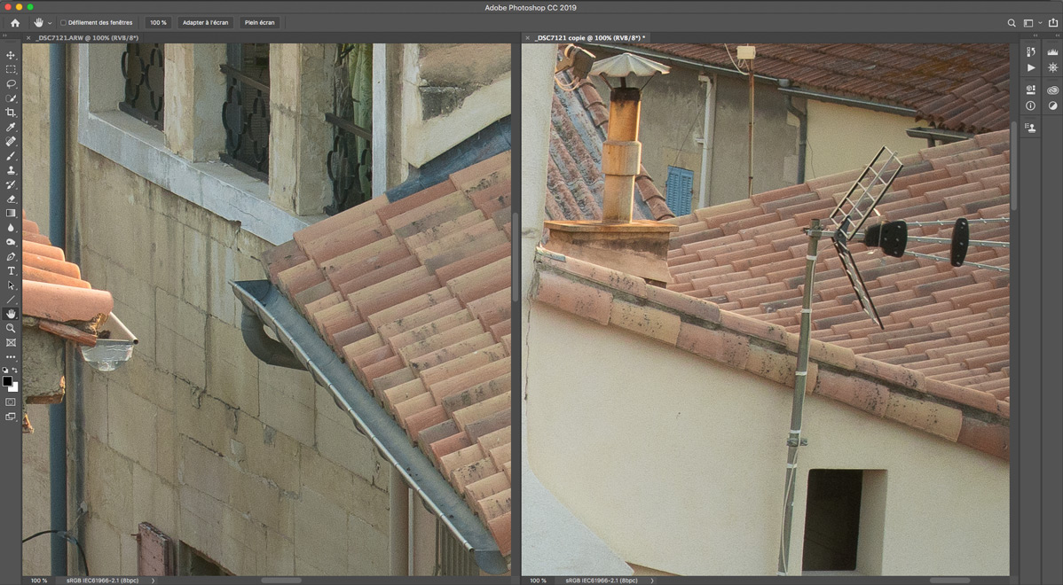The height and width of the screenshot is (585, 1063).
Task: Switch to '_DSC7121 copie' document tab
Action: pyautogui.click(x=589, y=38)
